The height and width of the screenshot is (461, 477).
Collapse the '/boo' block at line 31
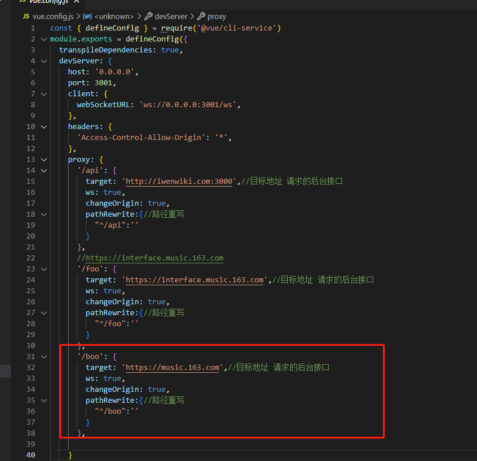(x=44, y=357)
